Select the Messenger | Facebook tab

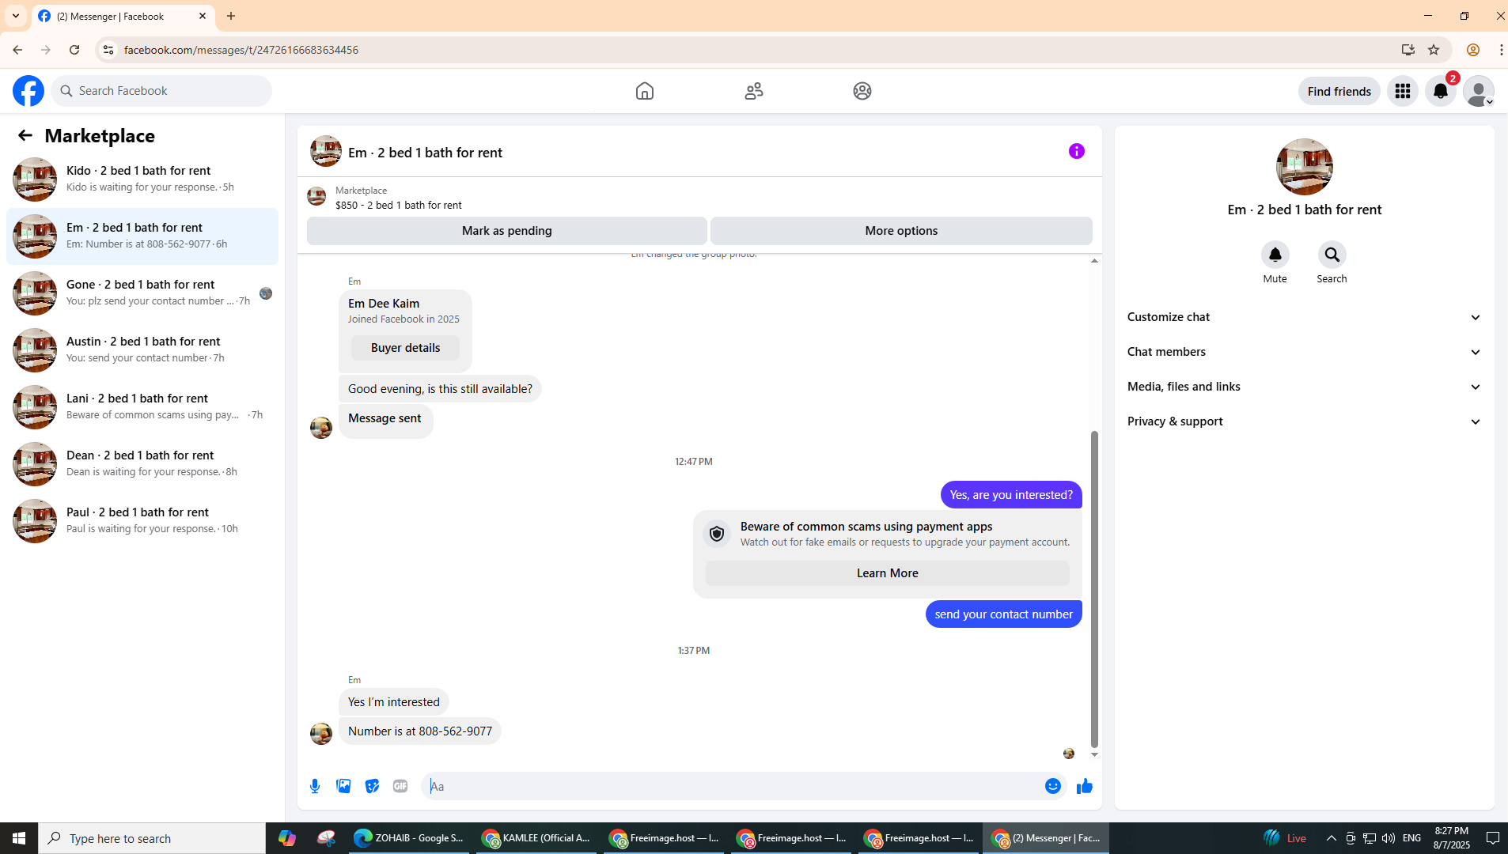(x=123, y=16)
